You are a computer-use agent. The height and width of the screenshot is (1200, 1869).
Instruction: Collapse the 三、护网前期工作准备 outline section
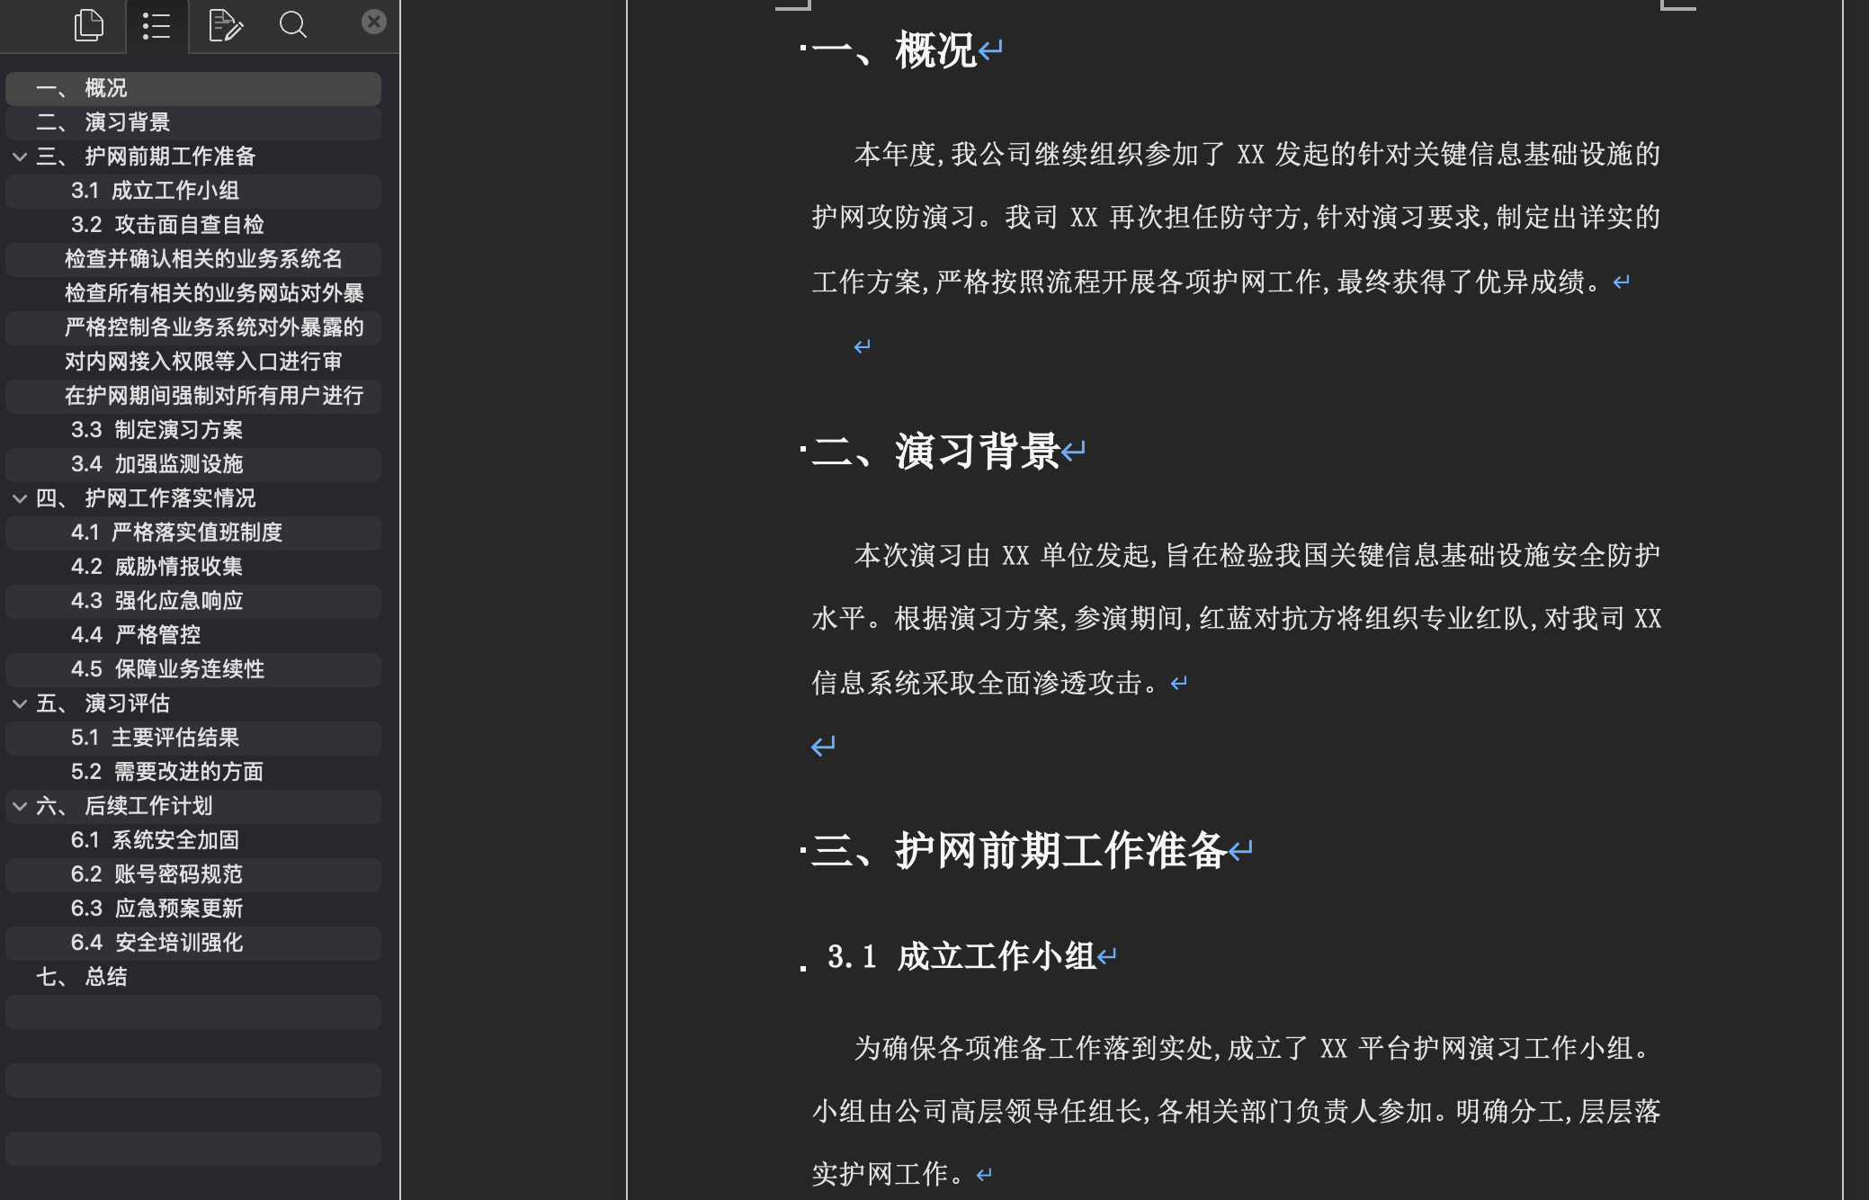coord(20,157)
